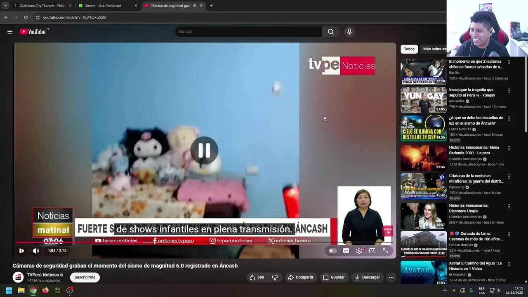Start voice search with microphone icon

pos(349,32)
